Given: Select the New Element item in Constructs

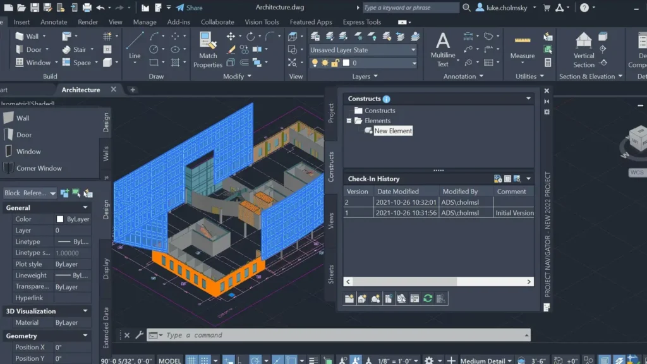Looking at the screenshot, I should [x=393, y=131].
